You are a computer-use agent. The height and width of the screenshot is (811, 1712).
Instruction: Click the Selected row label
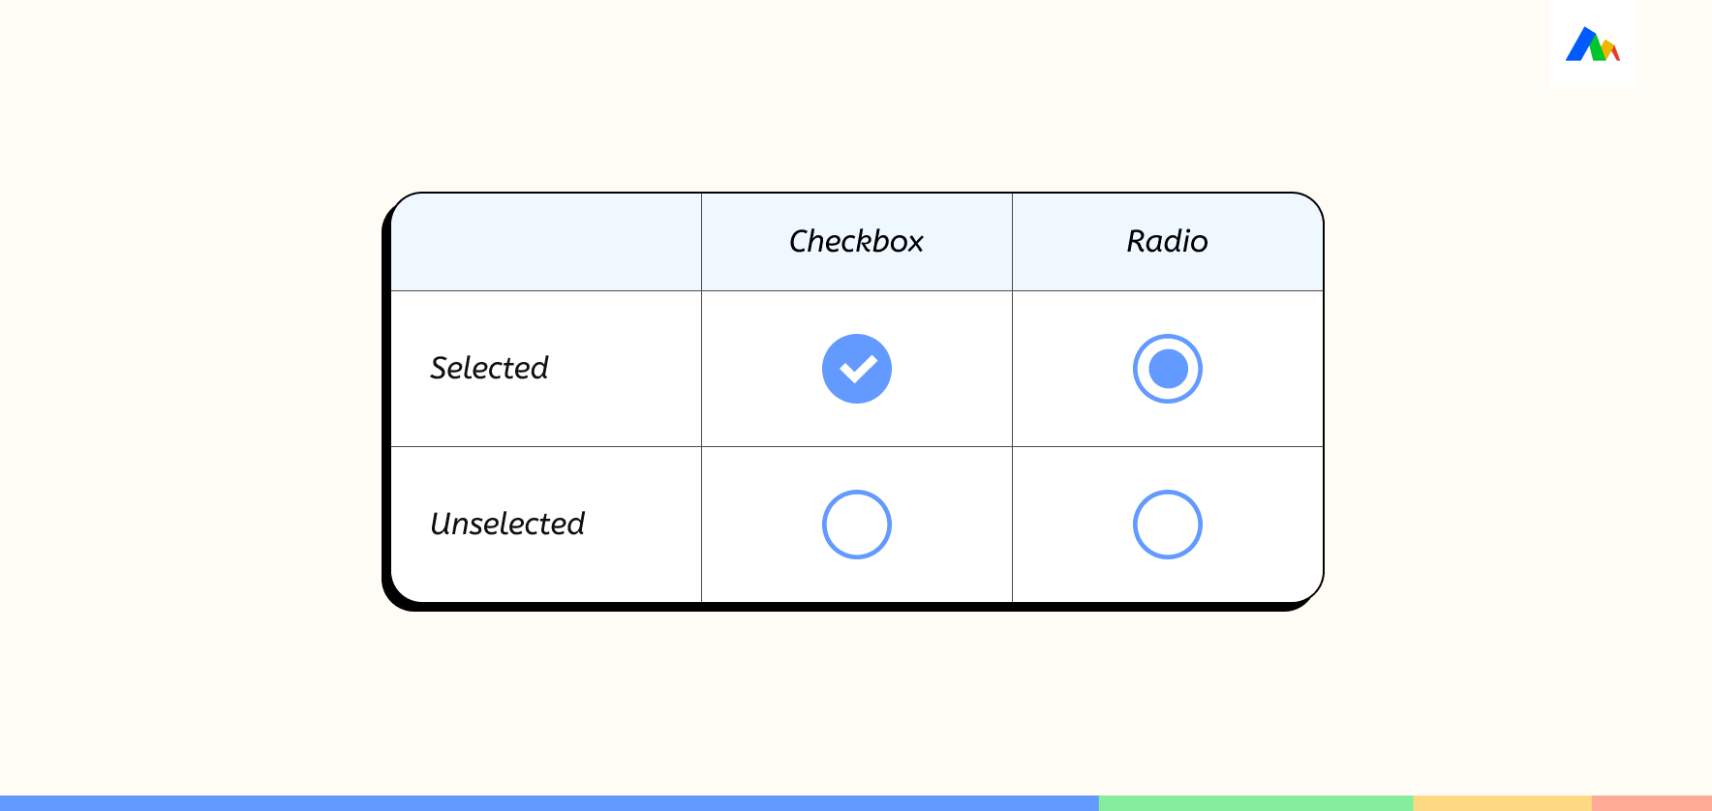click(489, 368)
